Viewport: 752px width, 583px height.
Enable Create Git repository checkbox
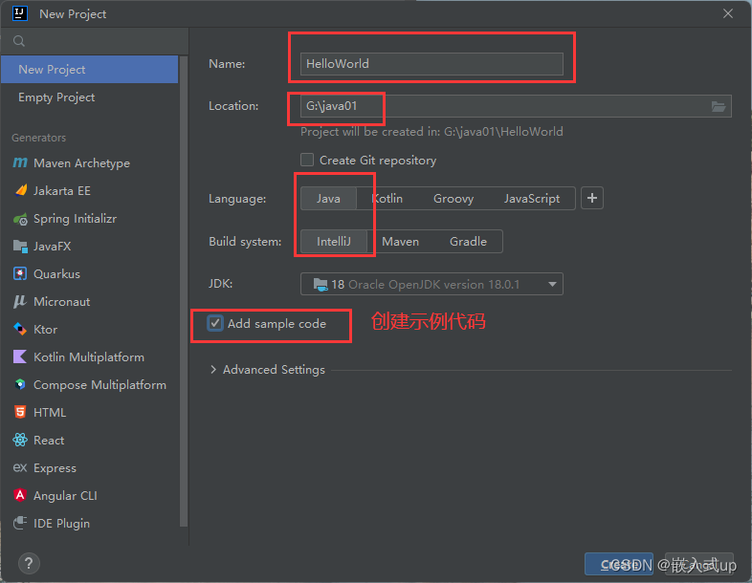coord(307,160)
